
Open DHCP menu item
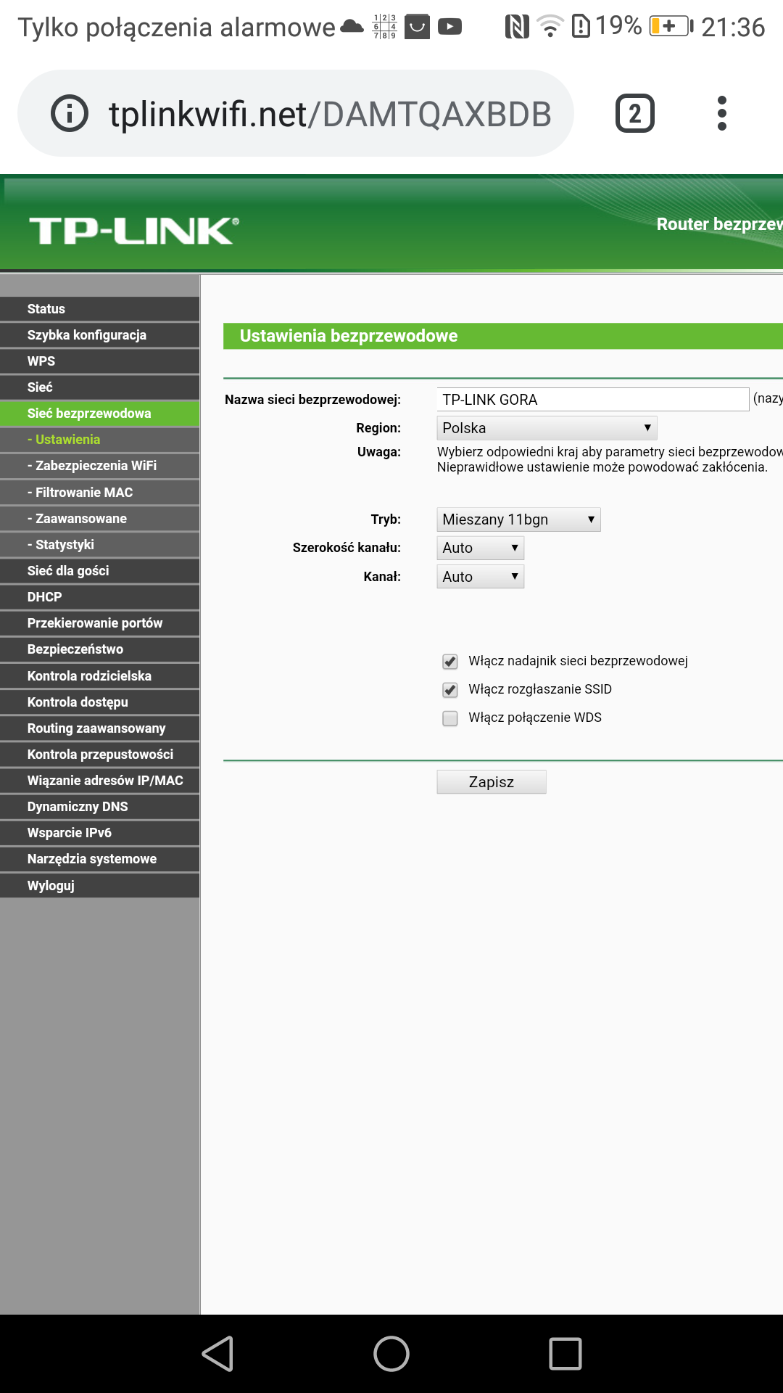[99, 597]
